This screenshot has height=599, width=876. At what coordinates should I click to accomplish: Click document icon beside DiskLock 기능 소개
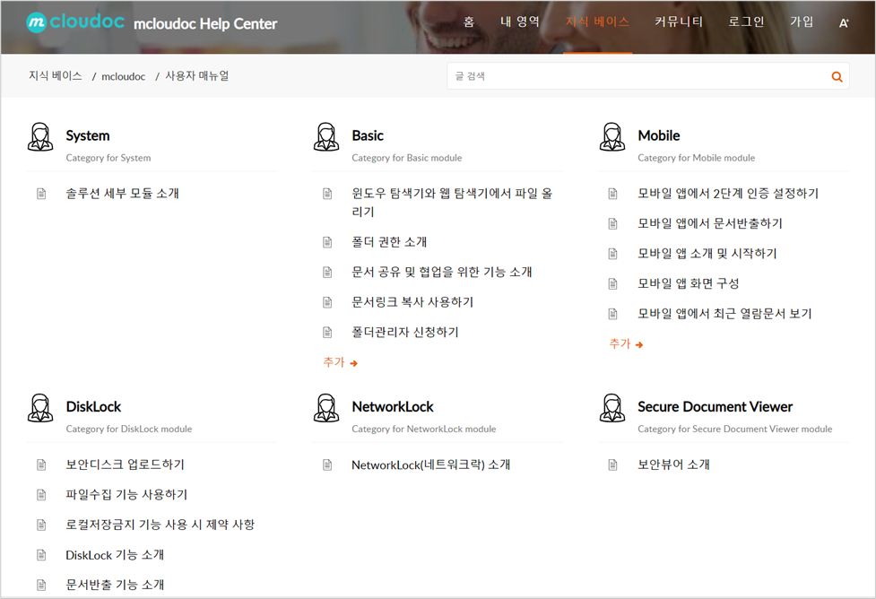click(x=41, y=555)
